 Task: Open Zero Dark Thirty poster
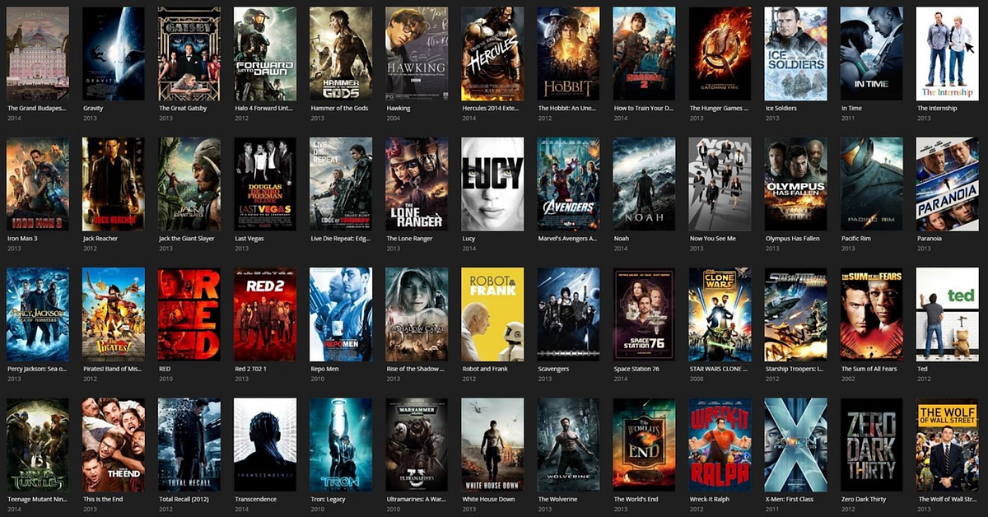click(x=871, y=445)
